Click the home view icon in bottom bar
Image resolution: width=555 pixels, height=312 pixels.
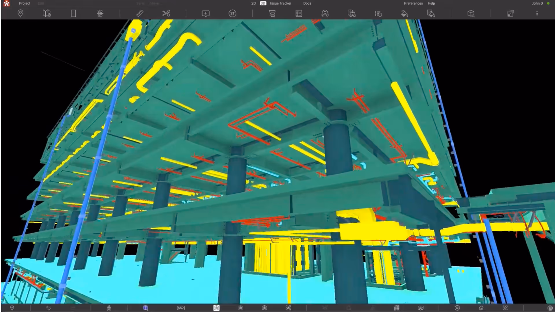[x=481, y=308]
